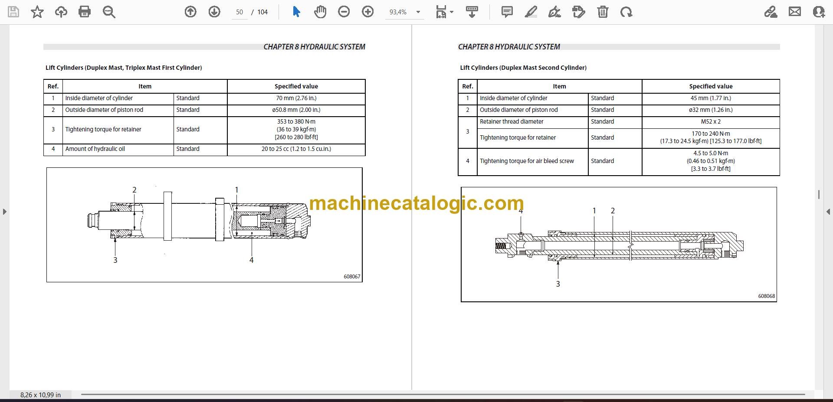
Task: Go to next page arrow
Action: (x=214, y=12)
